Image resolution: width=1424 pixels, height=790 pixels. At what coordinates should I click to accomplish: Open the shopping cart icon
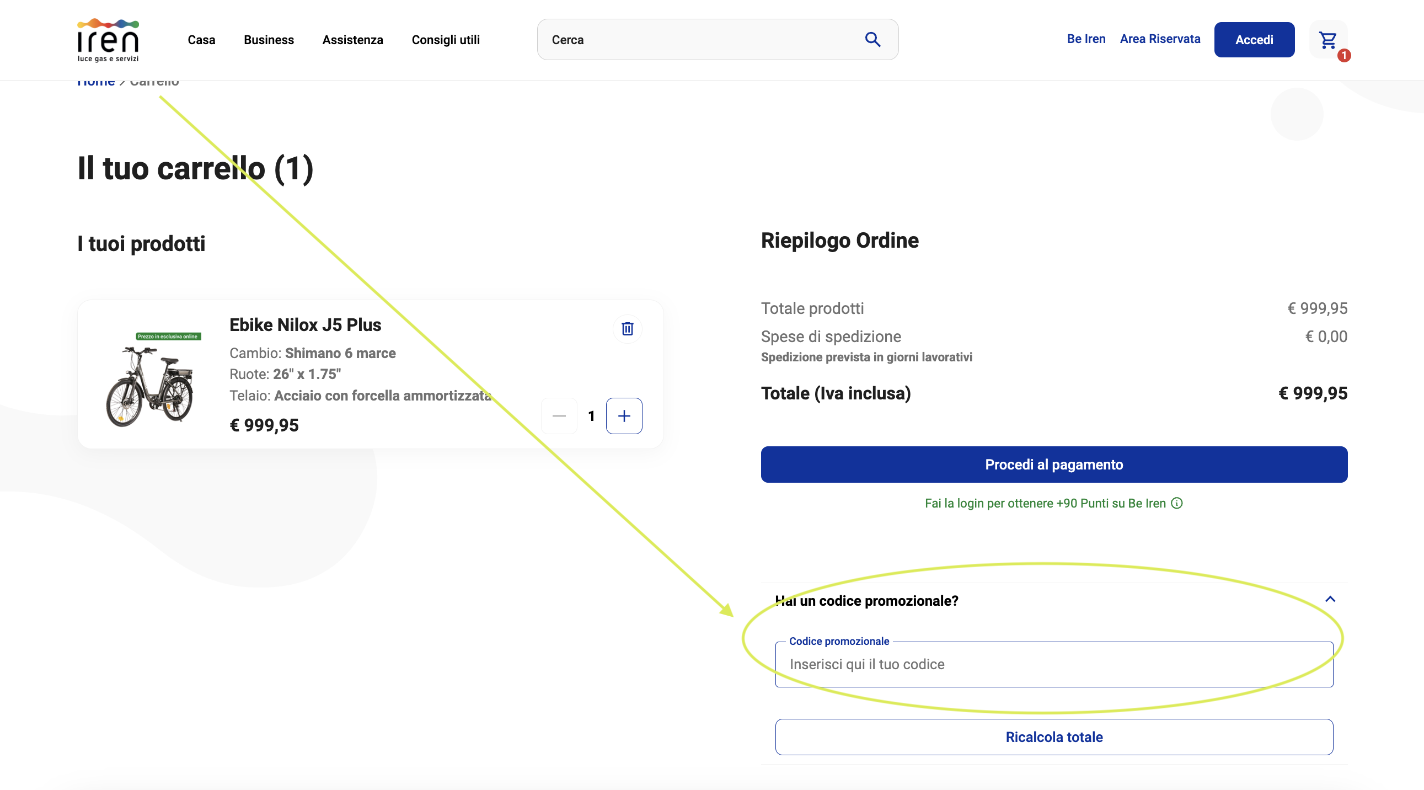[x=1328, y=40]
